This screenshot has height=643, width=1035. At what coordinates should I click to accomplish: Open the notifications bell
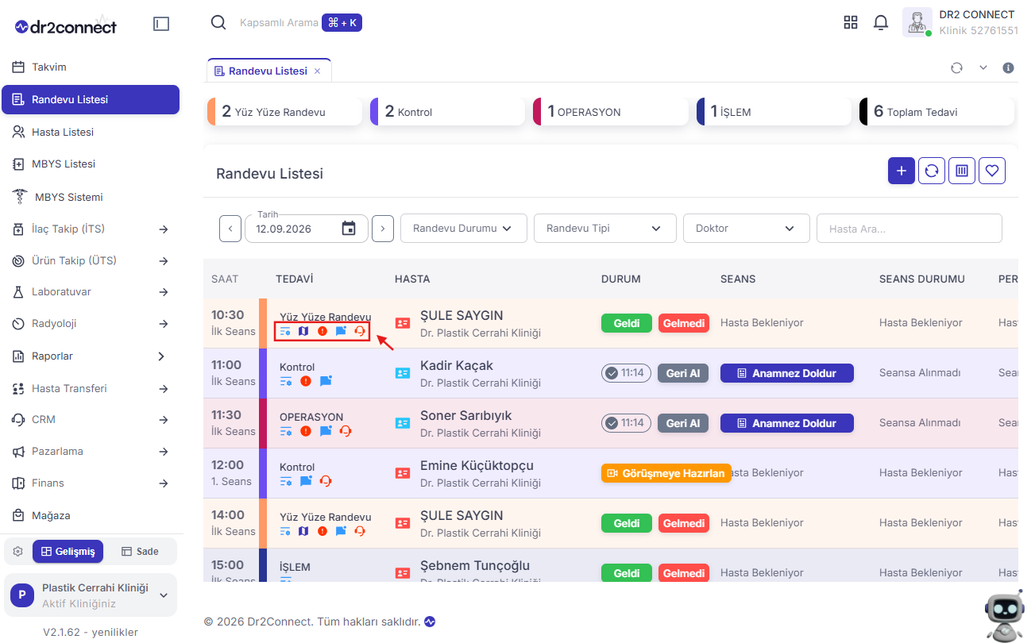tap(881, 23)
